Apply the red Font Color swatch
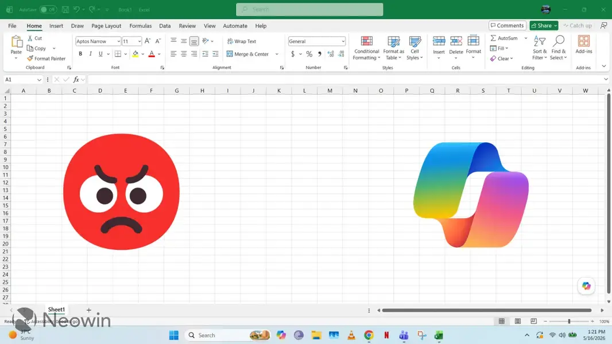 (x=152, y=54)
